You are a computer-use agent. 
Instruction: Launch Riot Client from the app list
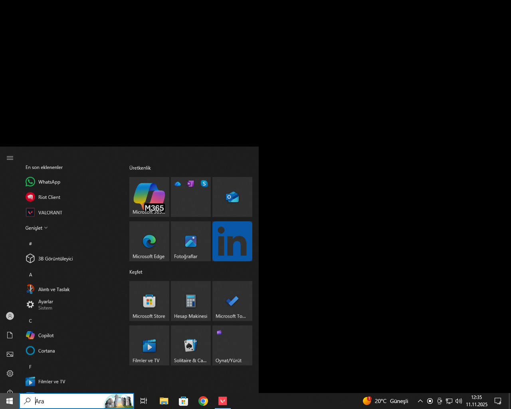(72, 197)
